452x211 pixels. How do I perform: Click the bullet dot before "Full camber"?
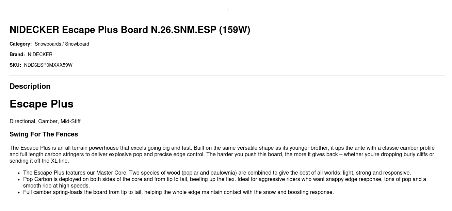click(18, 192)
